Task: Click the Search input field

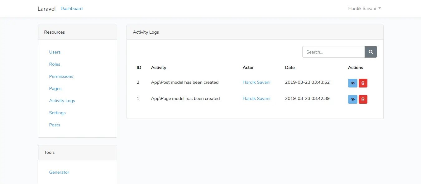Action: (x=333, y=52)
